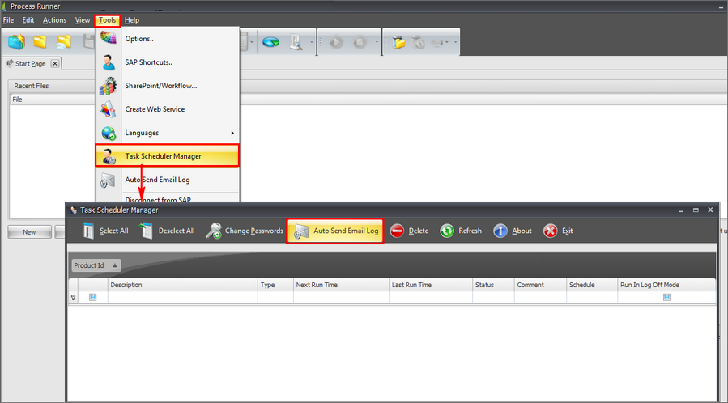Click Auto Send Email Log toolbar button
This screenshot has height=403, width=728.
click(335, 231)
